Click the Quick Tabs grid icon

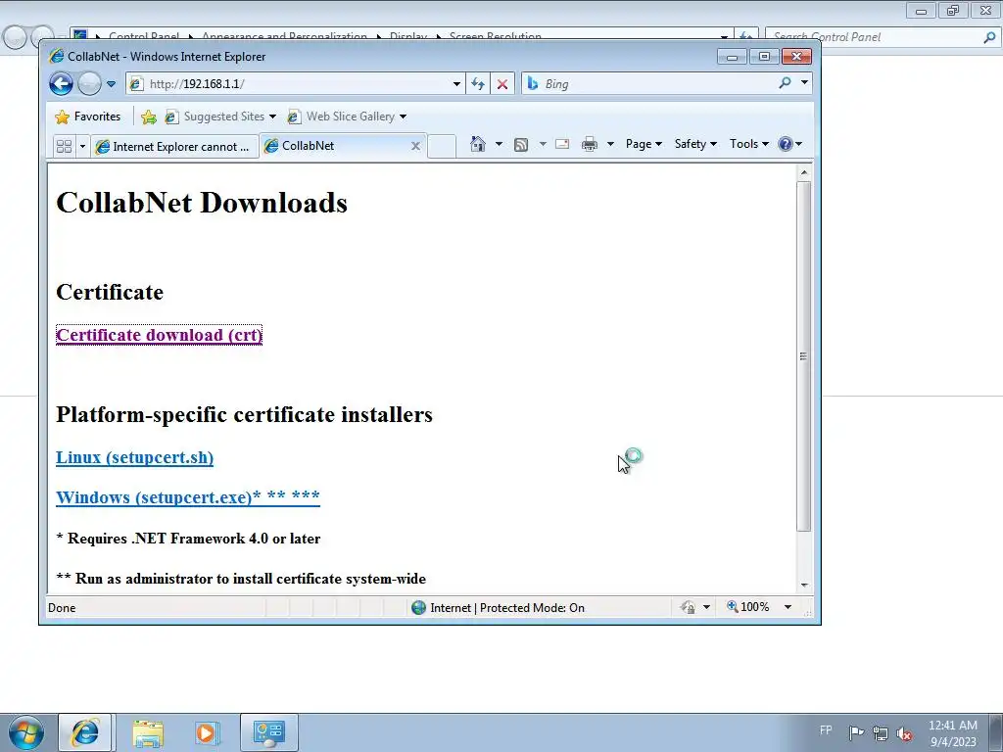point(64,147)
